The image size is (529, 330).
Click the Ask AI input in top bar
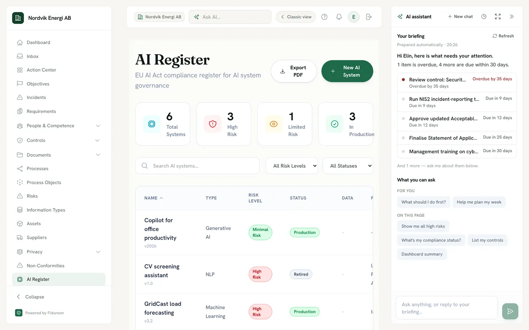230,17
